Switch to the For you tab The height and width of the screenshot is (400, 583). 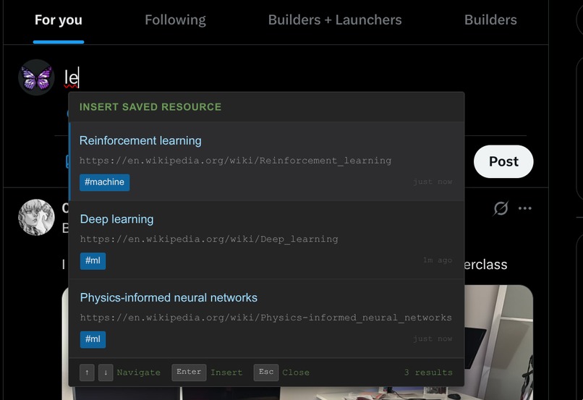coord(59,20)
